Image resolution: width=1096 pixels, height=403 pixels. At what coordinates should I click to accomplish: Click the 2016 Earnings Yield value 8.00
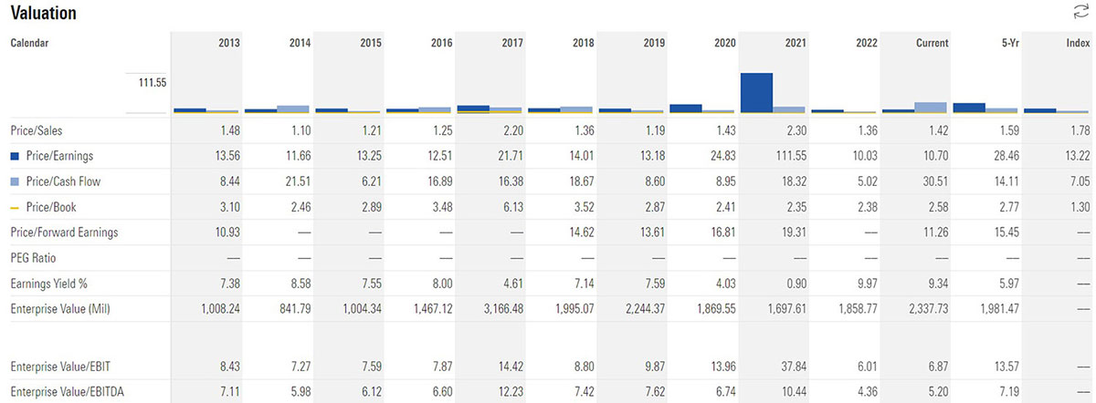point(441,284)
